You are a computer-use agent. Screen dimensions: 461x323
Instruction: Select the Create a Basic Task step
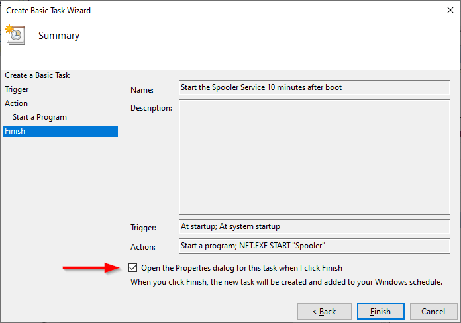pos(37,75)
